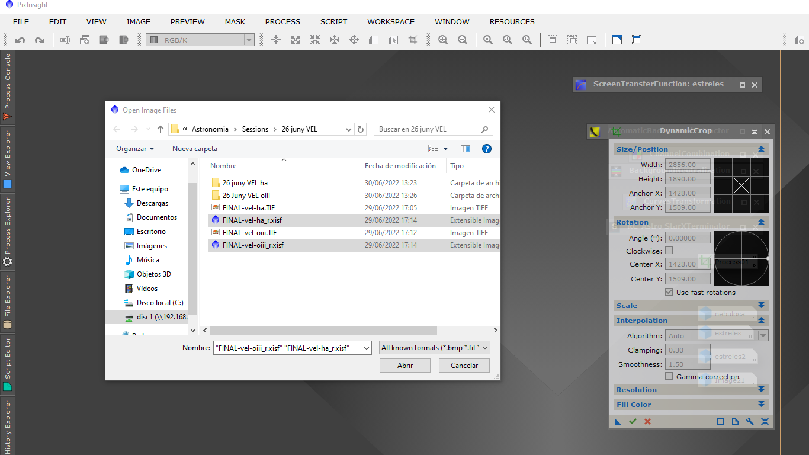Collapse the Size/Position section
Screen dimensions: 809x455
click(762, 149)
